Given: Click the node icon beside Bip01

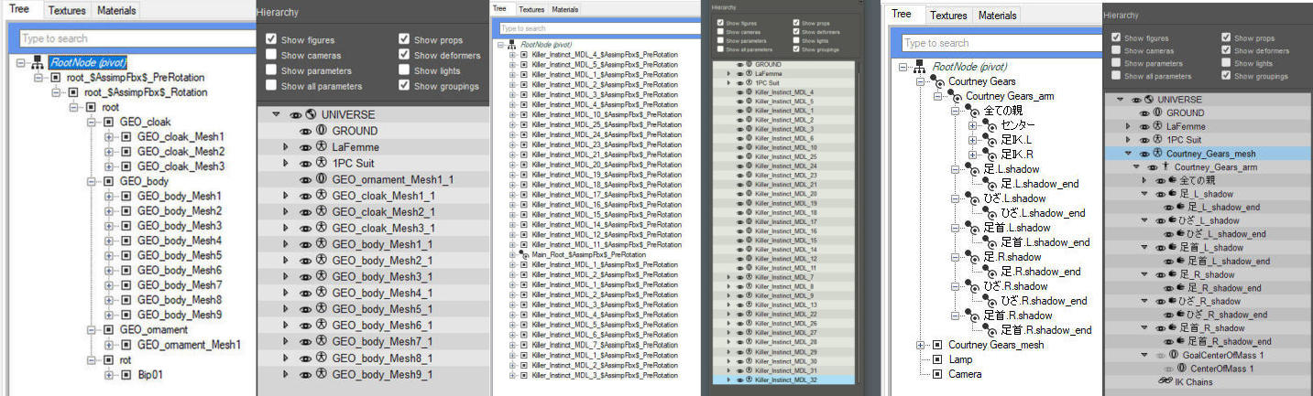Looking at the screenshot, I should [x=126, y=374].
